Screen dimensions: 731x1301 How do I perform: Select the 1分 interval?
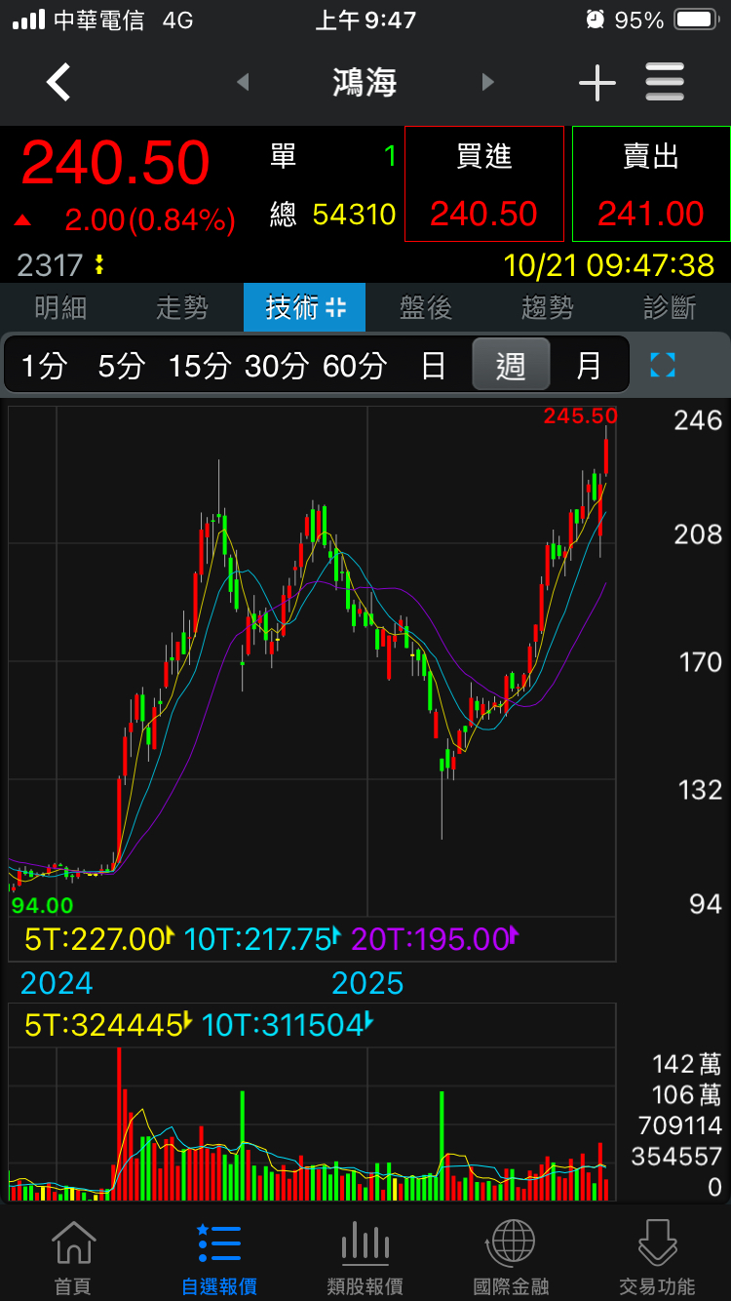44,366
